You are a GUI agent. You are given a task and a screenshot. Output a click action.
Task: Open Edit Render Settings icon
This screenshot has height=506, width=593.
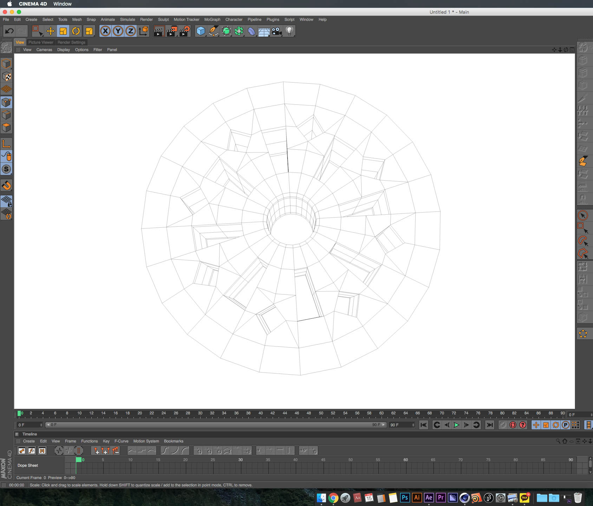[x=184, y=31]
